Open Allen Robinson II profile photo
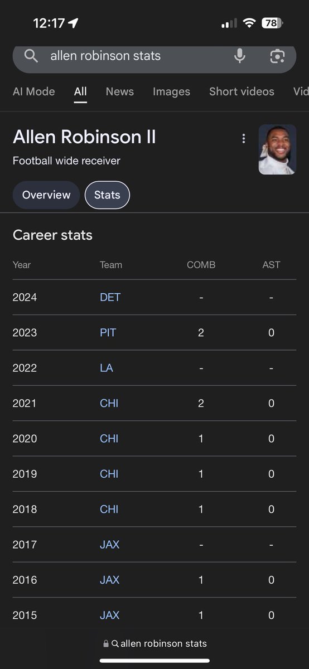309x669 pixels. click(277, 149)
